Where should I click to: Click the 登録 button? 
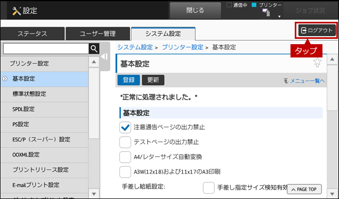tap(128, 80)
